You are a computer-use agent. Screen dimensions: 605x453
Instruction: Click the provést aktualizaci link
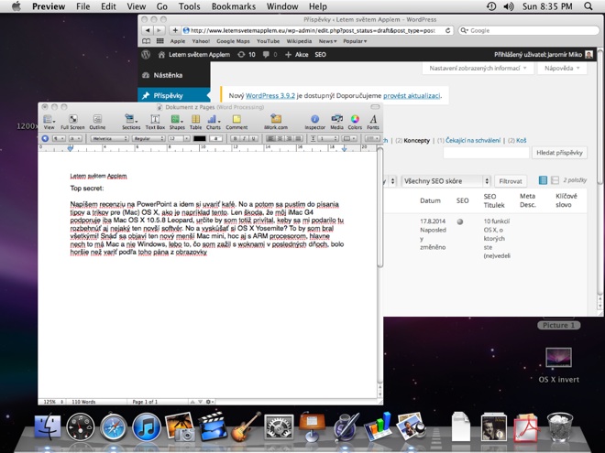tap(412, 95)
